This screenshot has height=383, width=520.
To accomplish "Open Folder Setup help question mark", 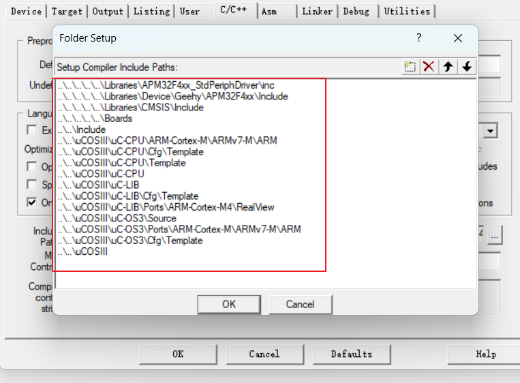I will 419,37.
